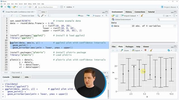The width and height of the screenshot is (179, 100).
Task: Click the Environment search field
Action: (166, 19)
